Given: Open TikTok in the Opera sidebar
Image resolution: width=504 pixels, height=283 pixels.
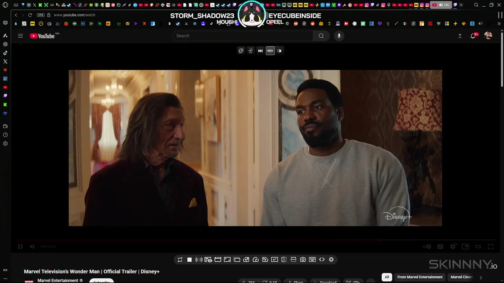Looking at the screenshot, I should [x=5, y=53].
